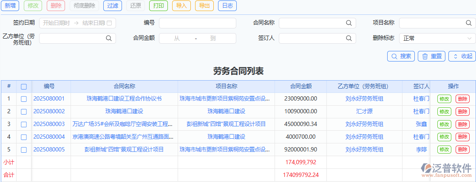This screenshot has width=476, height=182.
Task: Click 修改 in row 2025080004
Action: pyautogui.click(x=444, y=137)
